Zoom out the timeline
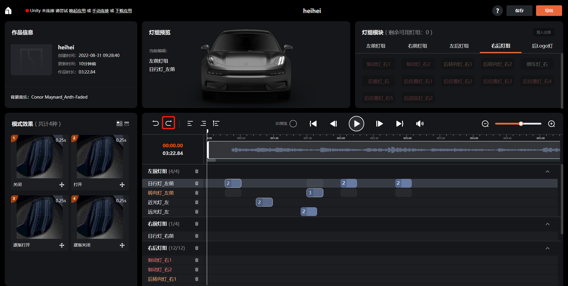The height and width of the screenshot is (286, 568). pos(485,124)
